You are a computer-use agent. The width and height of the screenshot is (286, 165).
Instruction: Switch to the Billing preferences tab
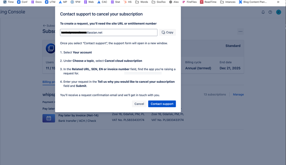pos(49,82)
